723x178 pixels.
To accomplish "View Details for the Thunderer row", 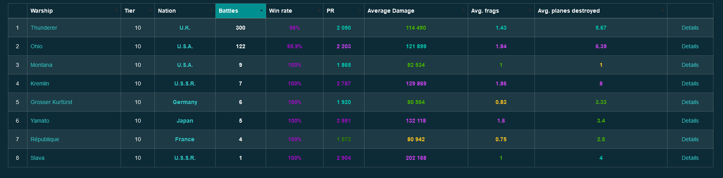I will click(690, 28).
